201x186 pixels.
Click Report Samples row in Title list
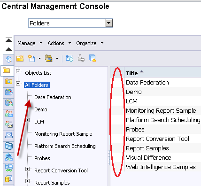click(147, 148)
